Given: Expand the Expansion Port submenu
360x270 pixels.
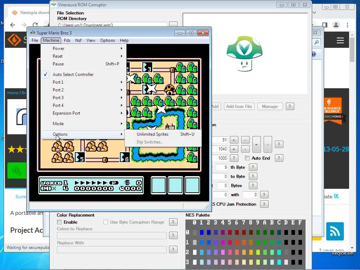Looking at the screenshot, I should click(83, 113).
